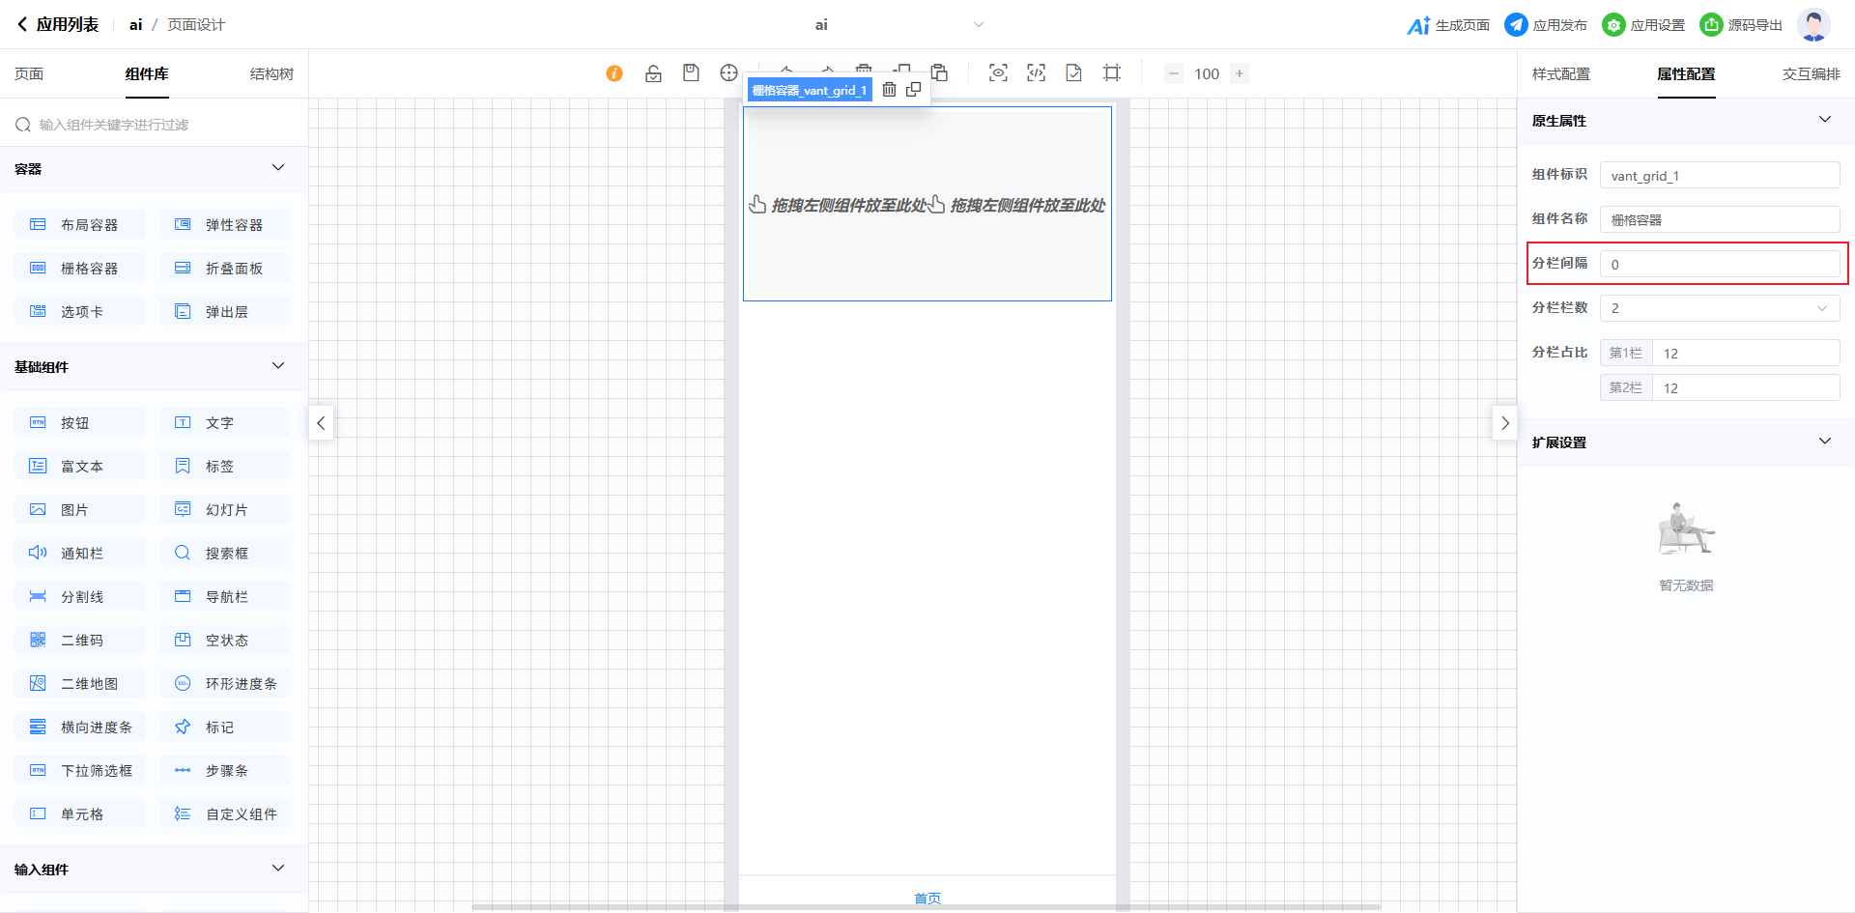Click the preview eye icon in the toolbar
The width and height of the screenshot is (1855, 913).
click(x=998, y=73)
